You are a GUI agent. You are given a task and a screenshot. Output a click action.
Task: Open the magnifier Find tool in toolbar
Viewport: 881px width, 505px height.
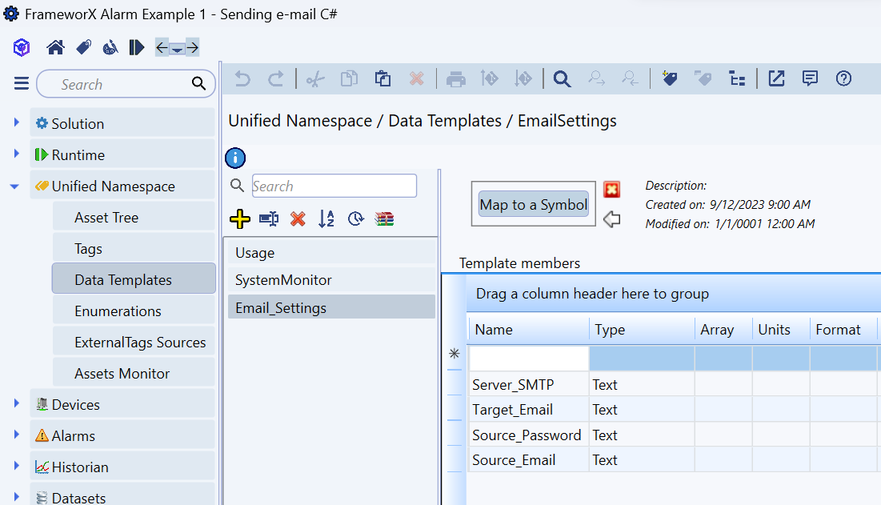(562, 78)
